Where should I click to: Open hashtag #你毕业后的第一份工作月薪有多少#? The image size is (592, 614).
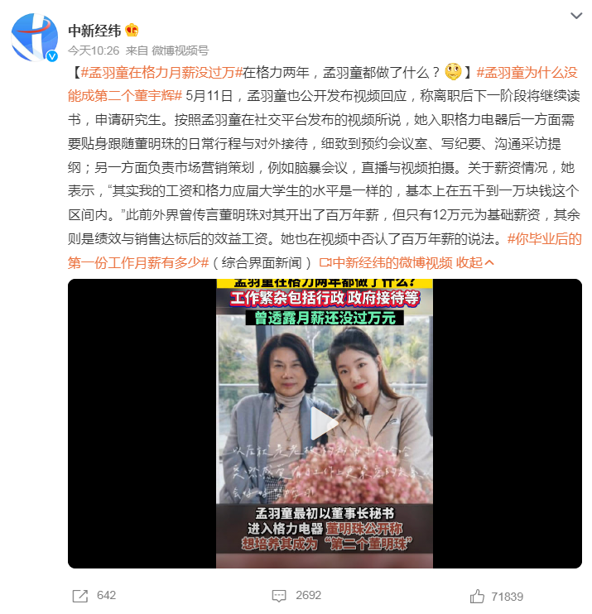pyautogui.click(x=325, y=251)
